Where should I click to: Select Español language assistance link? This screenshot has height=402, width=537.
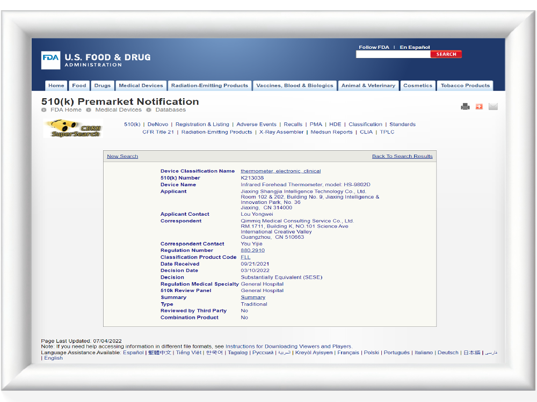[133, 353]
